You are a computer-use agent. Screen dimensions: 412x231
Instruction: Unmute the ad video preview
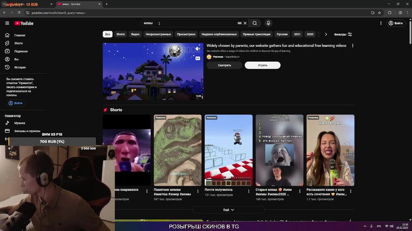[x=198, y=49]
